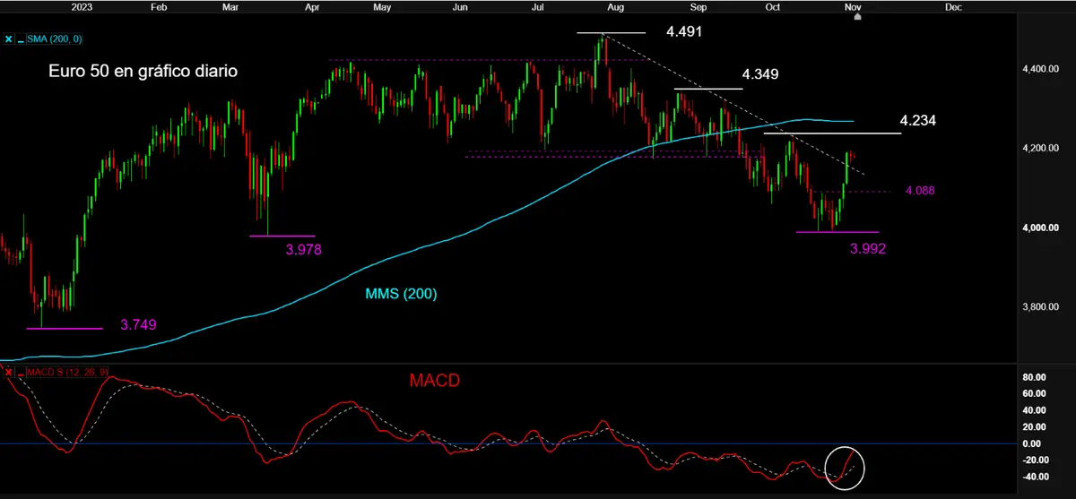Select Aug on the time axis
The width and height of the screenshot is (1076, 499).
point(615,6)
